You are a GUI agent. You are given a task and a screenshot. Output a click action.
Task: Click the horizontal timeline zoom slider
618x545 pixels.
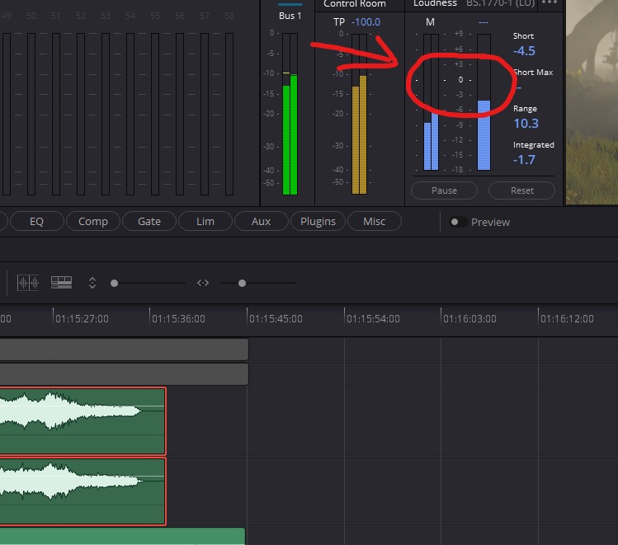point(242,283)
